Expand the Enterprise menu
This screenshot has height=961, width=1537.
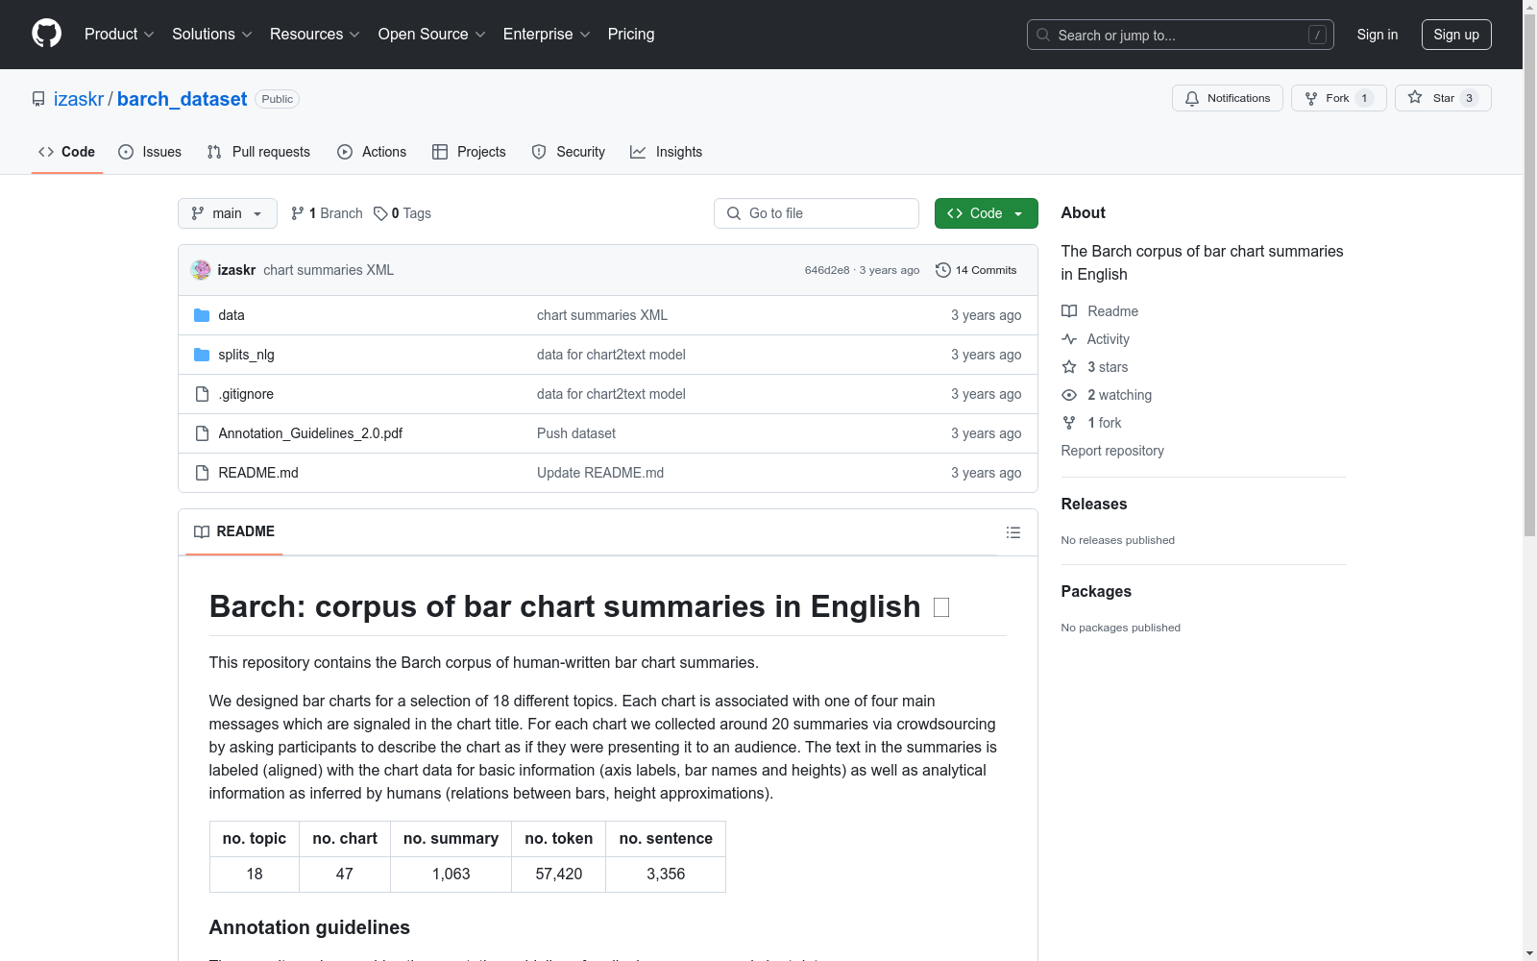click(547, 35)
